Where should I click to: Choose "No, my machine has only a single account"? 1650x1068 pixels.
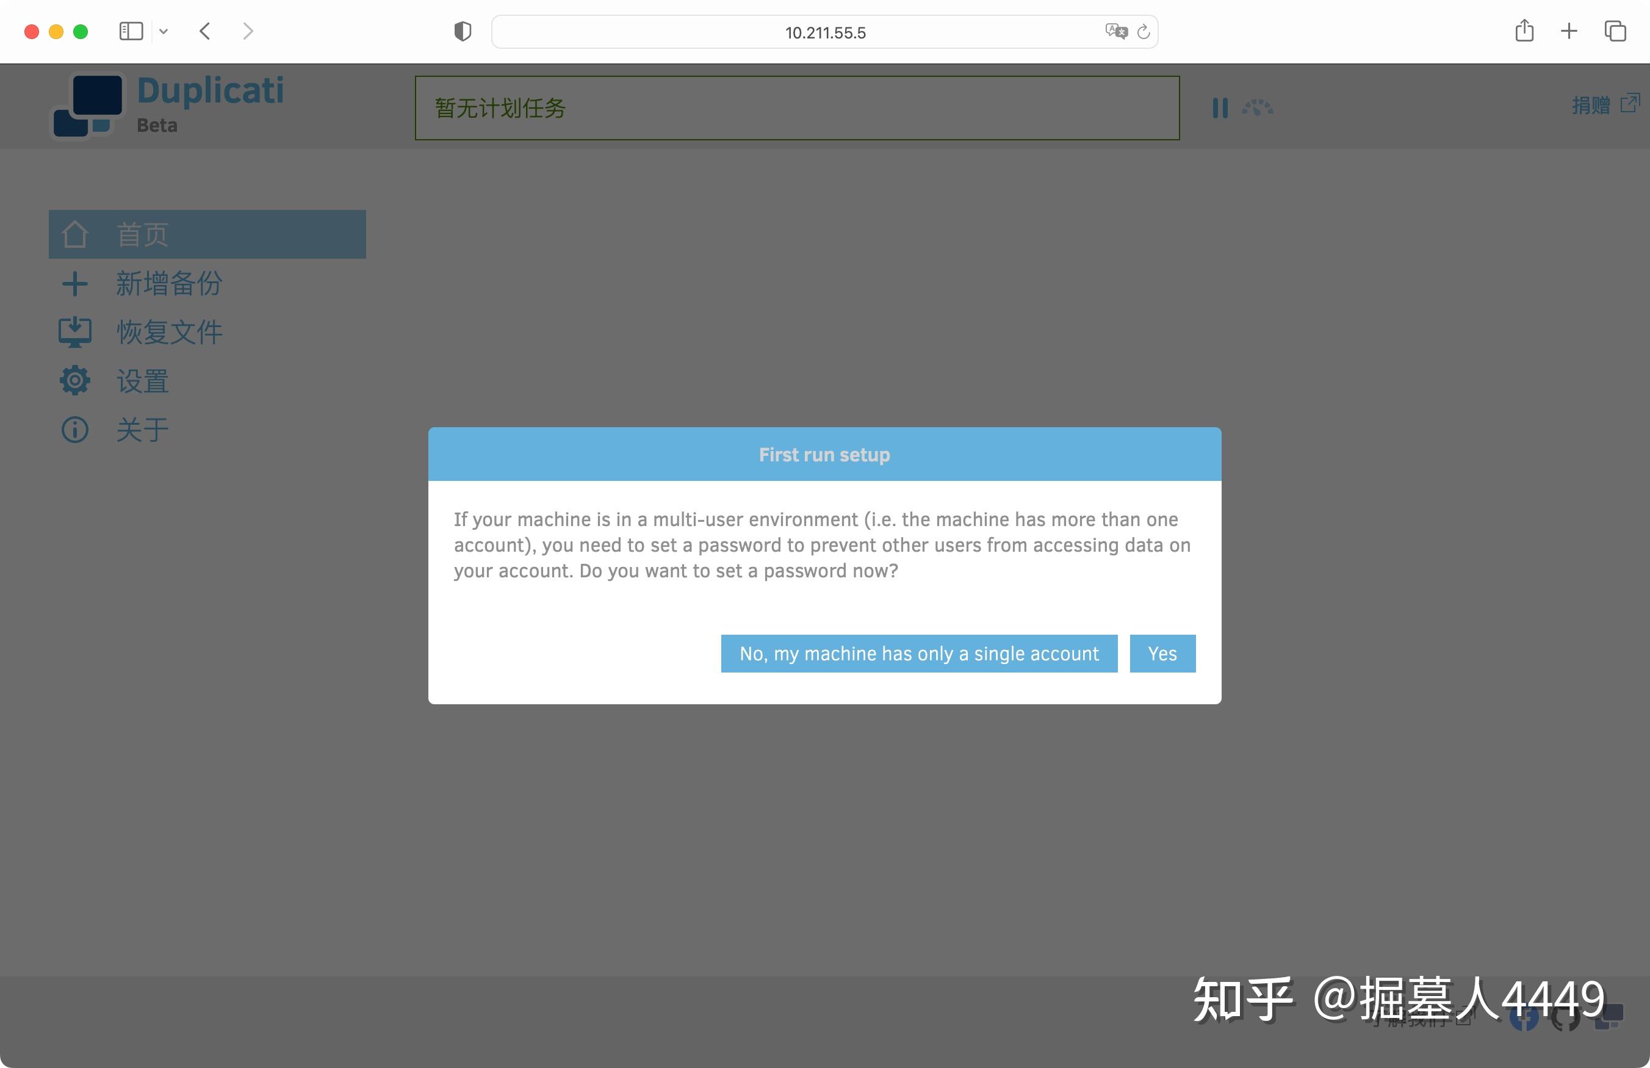click(x=918, y=653)
